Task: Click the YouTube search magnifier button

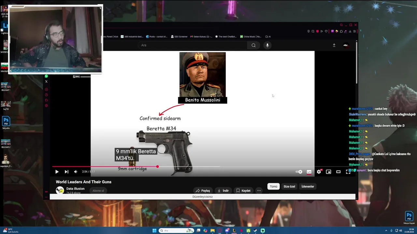Action: pos(253,45)
